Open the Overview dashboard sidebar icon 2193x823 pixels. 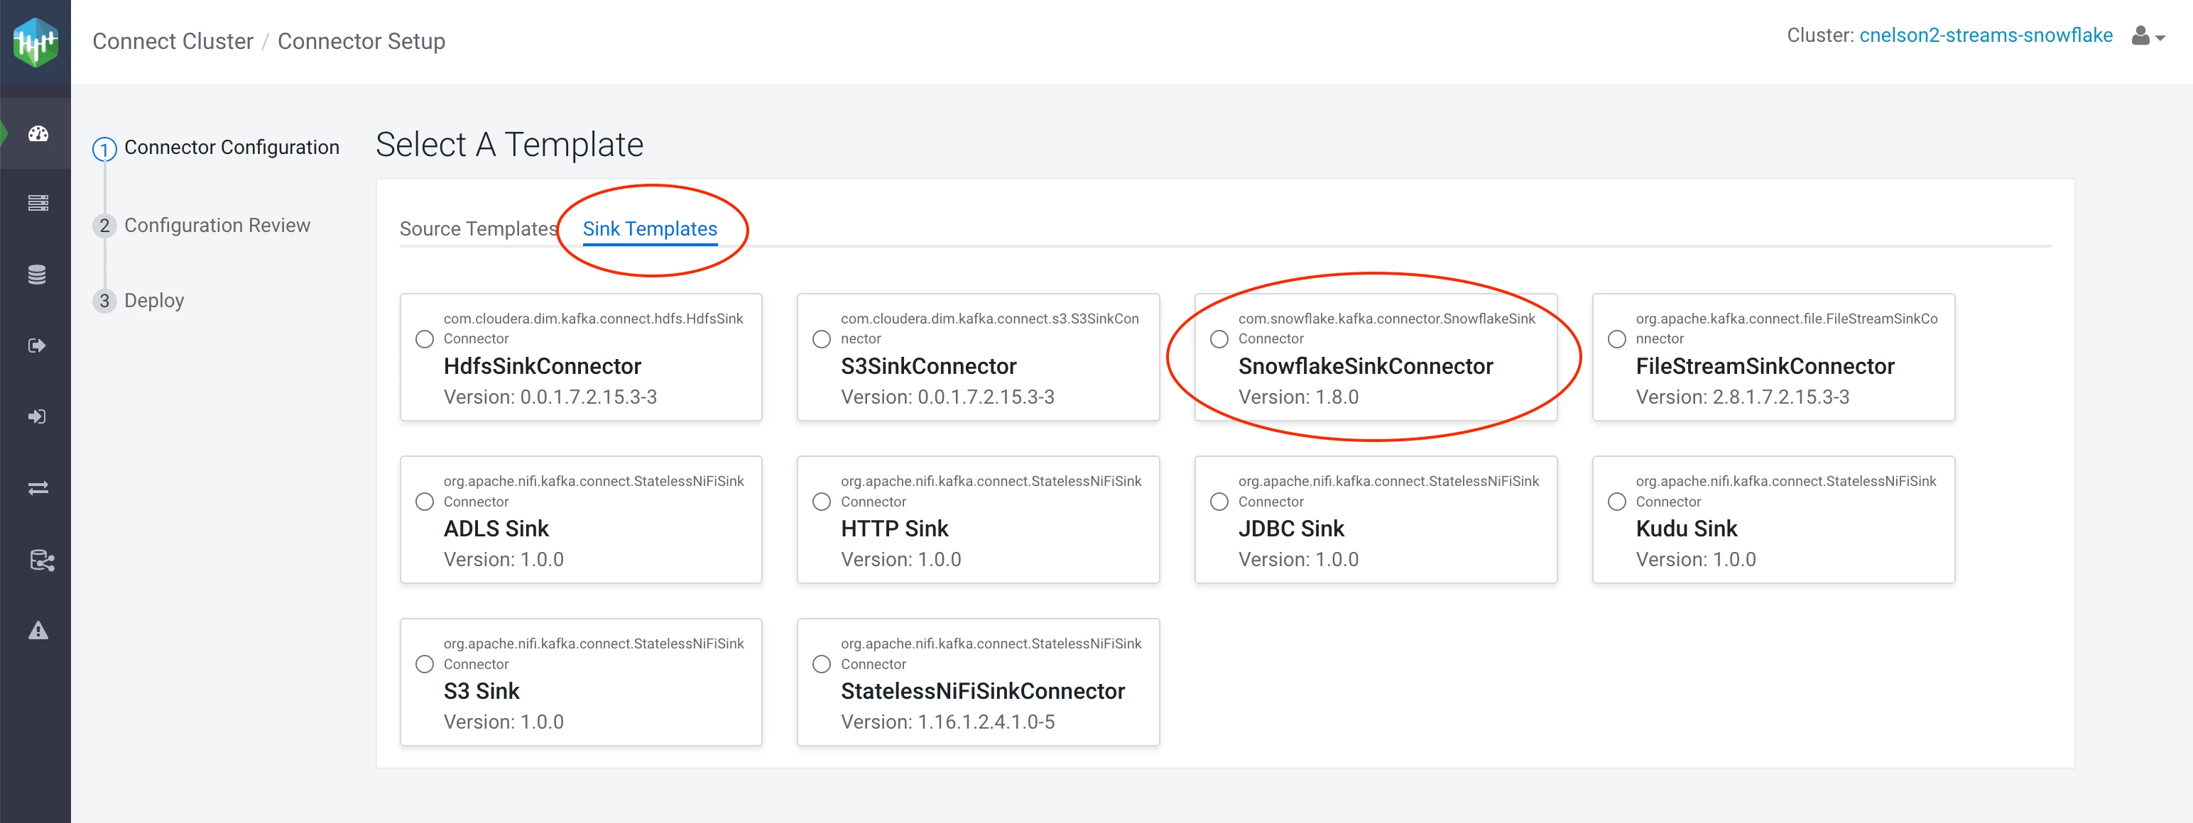38,133
